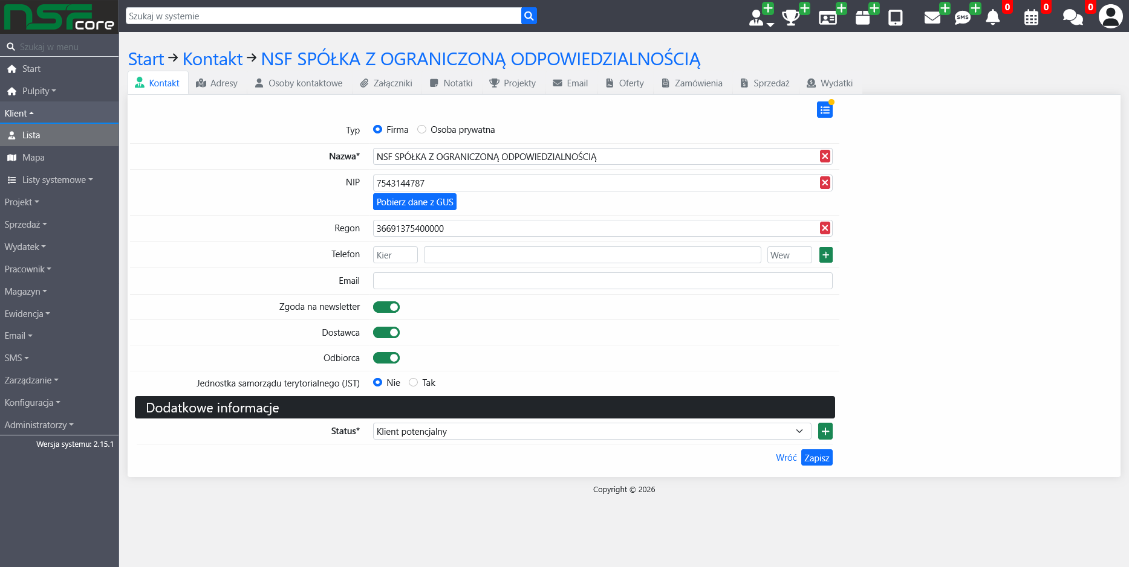Click the Kontakt breadcrumb link
This screenshot has width=1129, height=567.
click(212, 59)
